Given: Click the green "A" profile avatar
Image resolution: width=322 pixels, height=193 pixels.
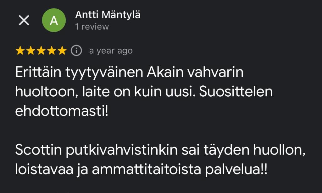Looking at the screenshot, I should 54,20.
